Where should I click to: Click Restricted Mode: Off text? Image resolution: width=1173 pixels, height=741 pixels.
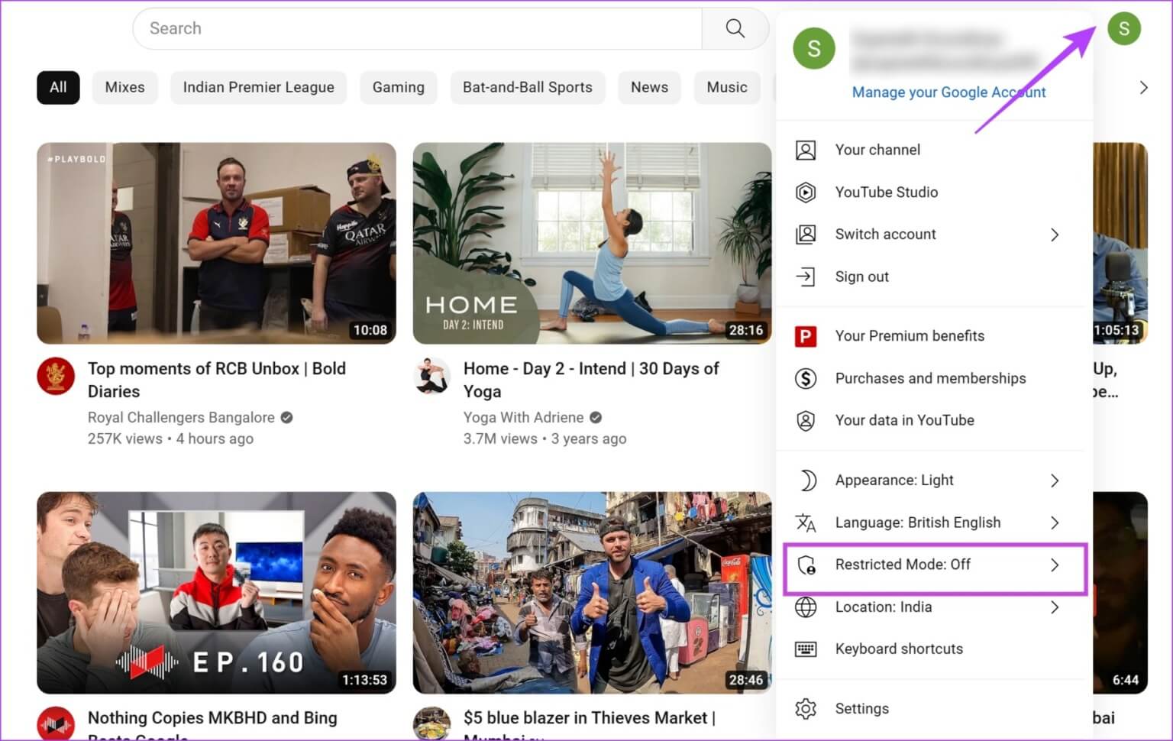[x=903, y=565]
